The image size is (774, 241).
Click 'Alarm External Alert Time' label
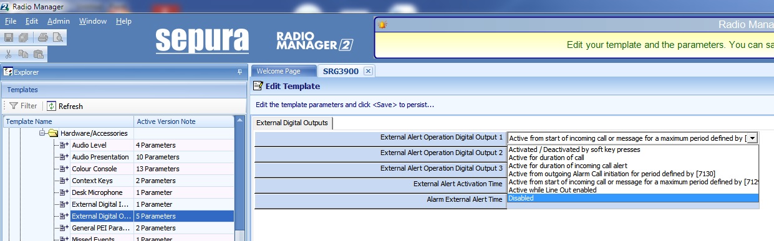pos(465,200)
